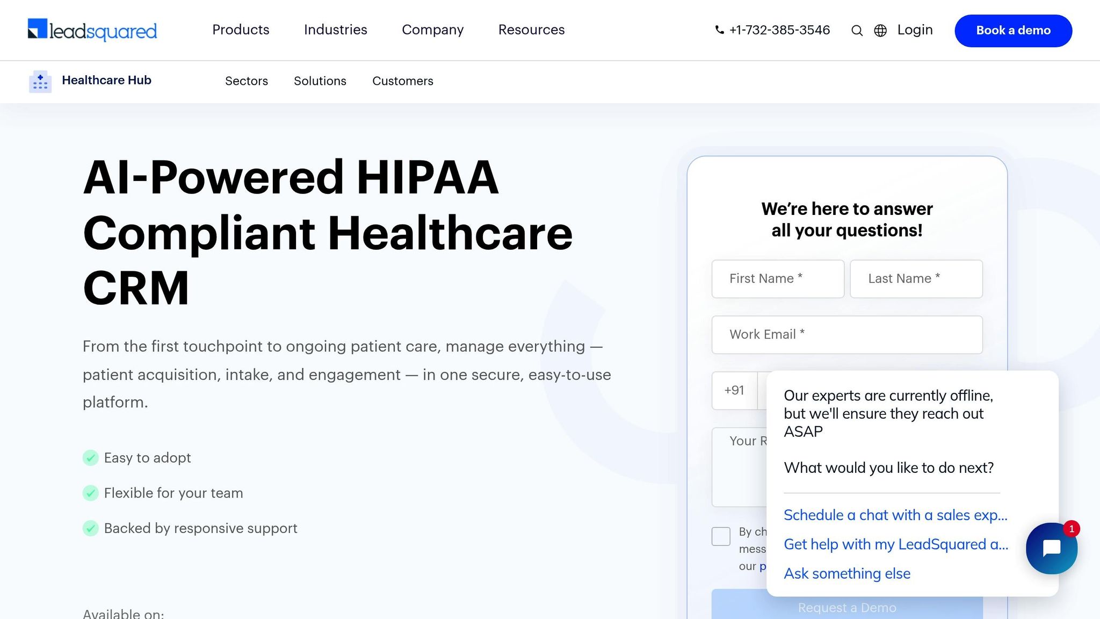Tick the consent checkbox in the form
The width and height of the screenshot is (1100, 619).
click(721, 536)
